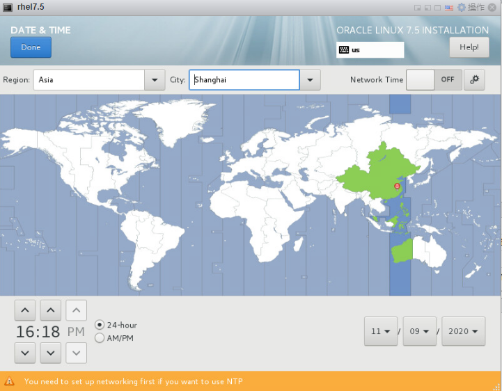502x391 pixels.
Task: Click the AM/PM down arrow
Action: tap(76, 353)
